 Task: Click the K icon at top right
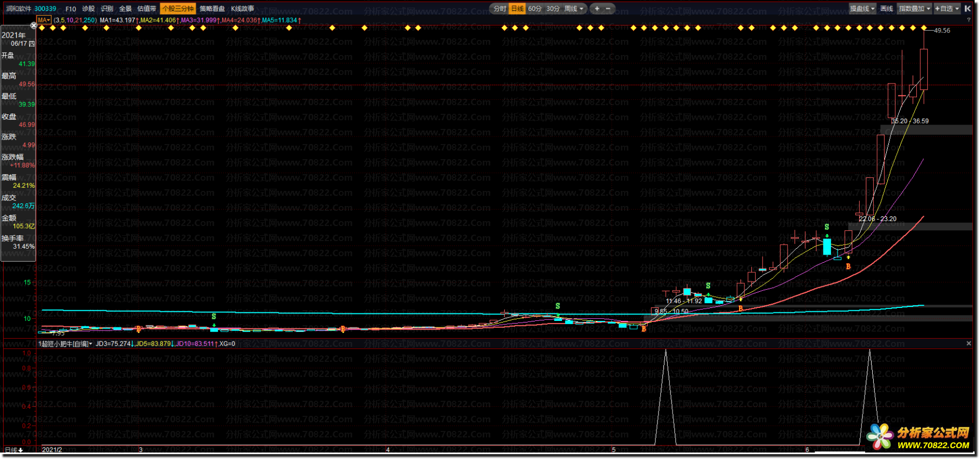click(x=967, y=9)
